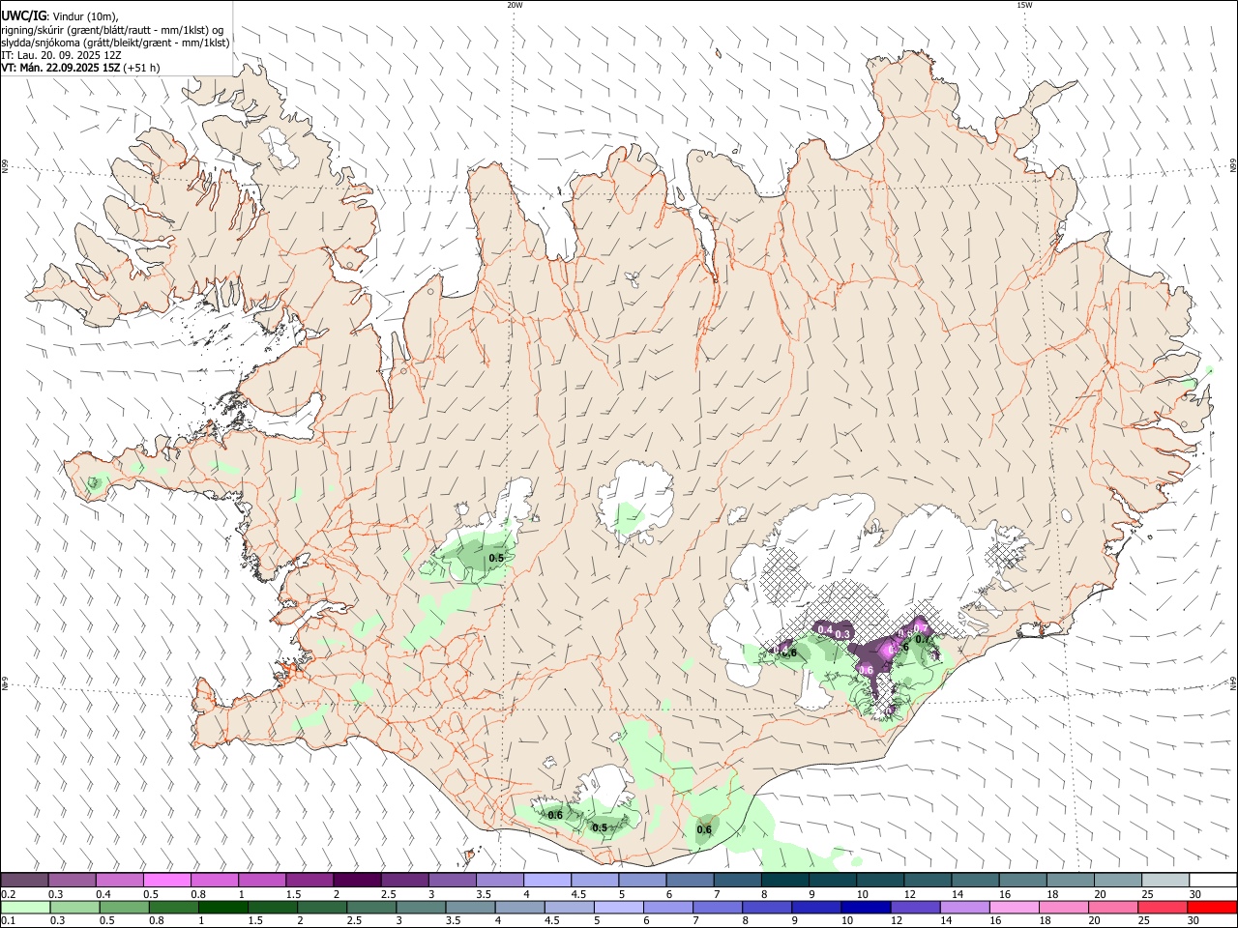The height and width of the screenshot is (928, 1238).
Task: Click the pure red swatch ending the bottom legend row
Action: tap(1212, 908)
